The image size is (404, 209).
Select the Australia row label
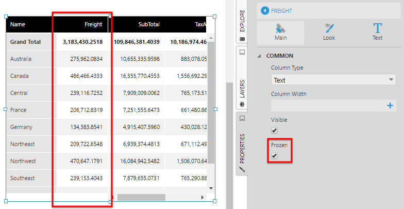point(21,59)
